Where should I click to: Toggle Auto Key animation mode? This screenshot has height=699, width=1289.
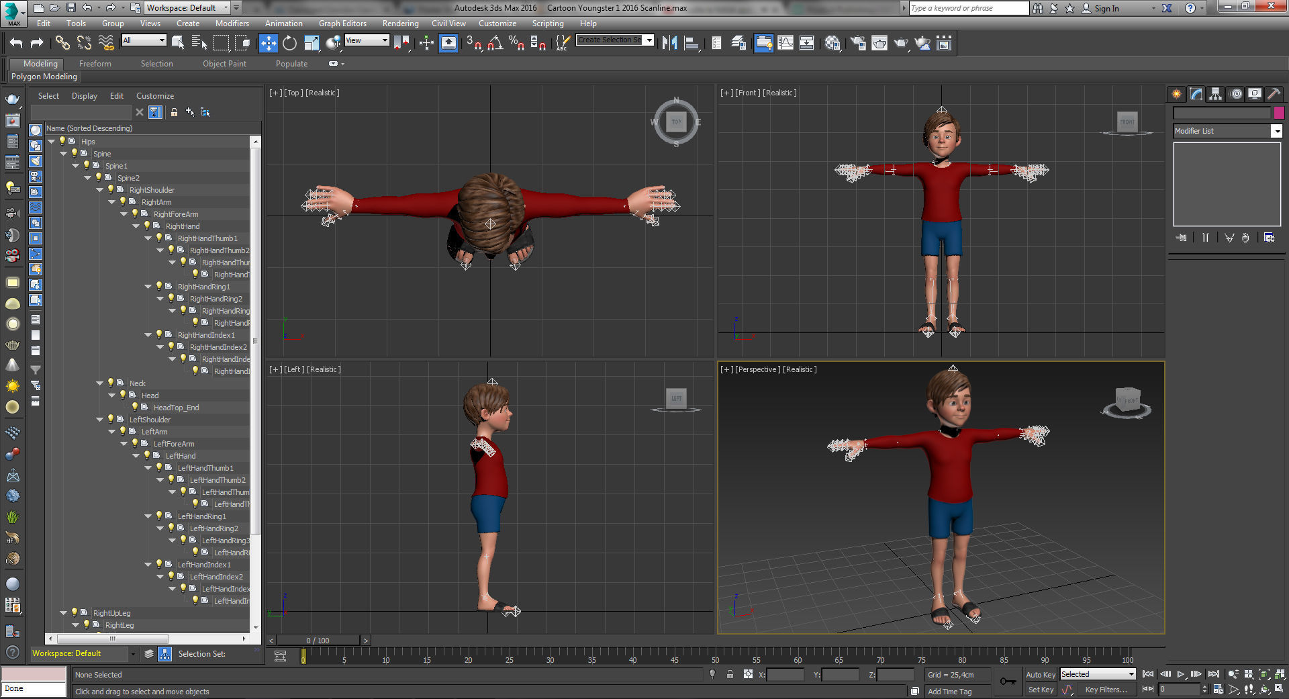point(1041,675)
